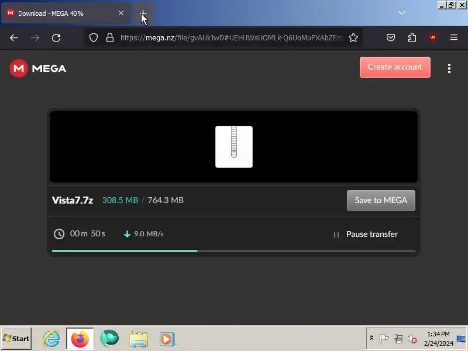The height and width of the screenshot is (351, 468).
Task: Click the download progress bar
Action: (x=233, y=251)
